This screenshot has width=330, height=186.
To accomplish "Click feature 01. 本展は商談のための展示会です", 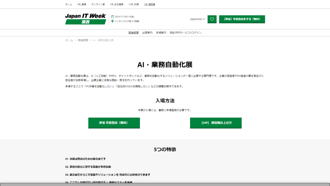I will 85,159.
